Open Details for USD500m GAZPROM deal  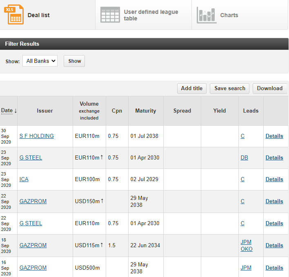[x=274, y=268]
